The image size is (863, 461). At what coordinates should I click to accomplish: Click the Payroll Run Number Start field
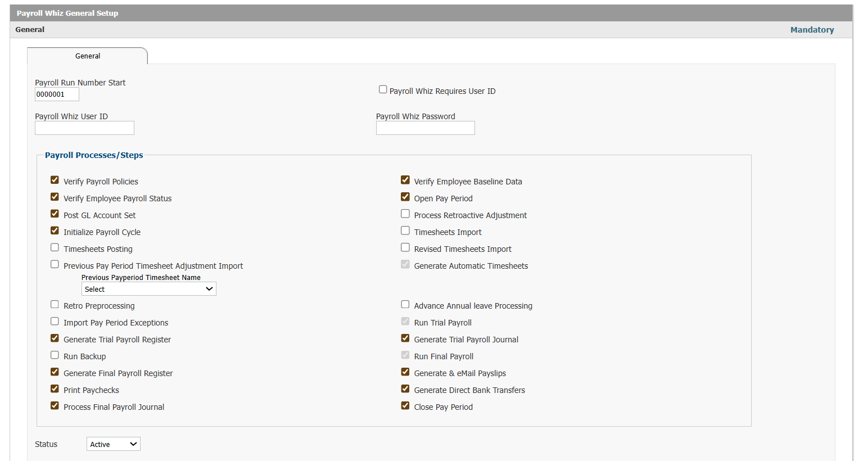pos(57,94)
